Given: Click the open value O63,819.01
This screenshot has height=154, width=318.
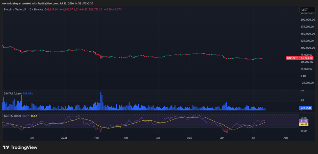Looking at the screenshot, I should point(52,9).
